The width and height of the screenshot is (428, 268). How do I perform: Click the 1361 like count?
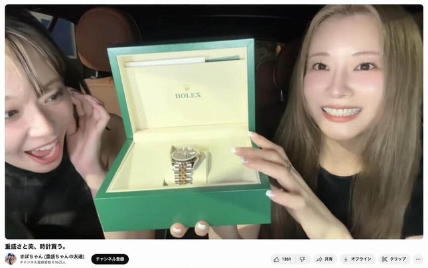(287, 259)
